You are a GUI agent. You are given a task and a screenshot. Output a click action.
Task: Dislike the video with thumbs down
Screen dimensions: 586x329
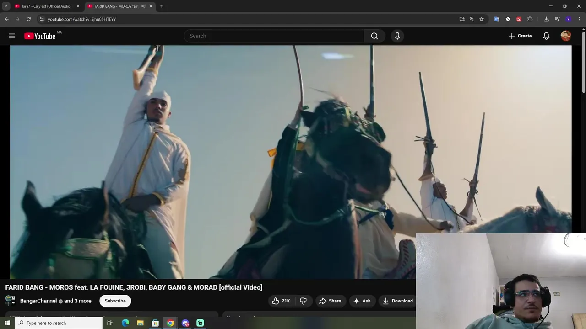pyautogui.click(x=303, y=301)
